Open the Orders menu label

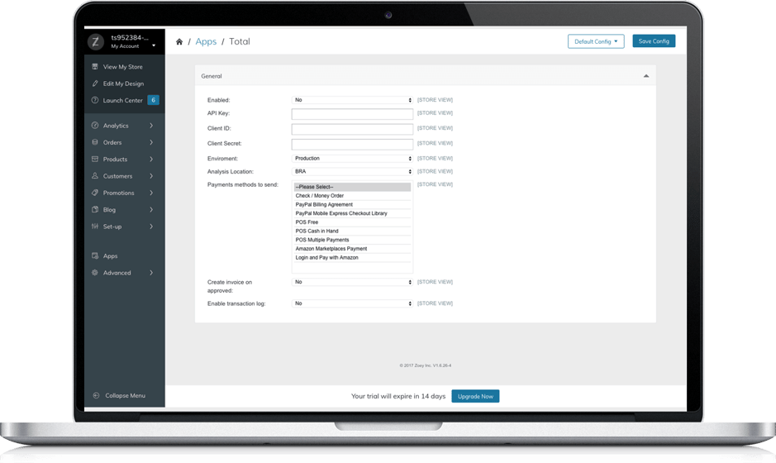pyautogui.click(x=112, y=142)
